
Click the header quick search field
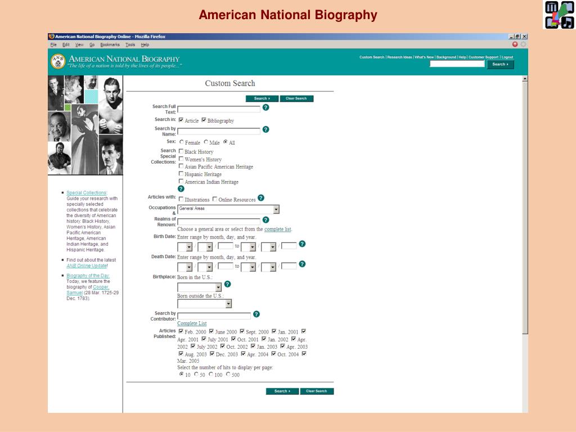[x=457, y=64]
